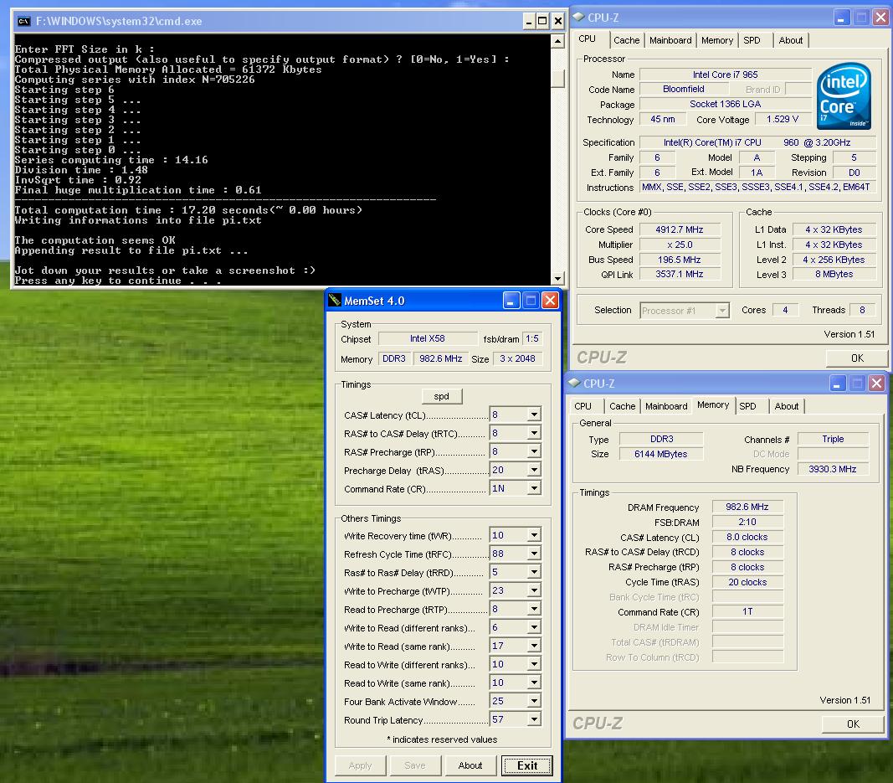The width and height of the screenshot is (893, 783).
Task: Open Read to Write (same rank) dropdown
Action: [534, 683]
